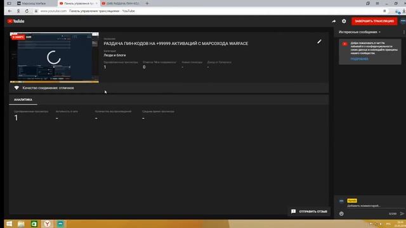
Task: Open the green app icon in taskbar
Action: [34, 224]
